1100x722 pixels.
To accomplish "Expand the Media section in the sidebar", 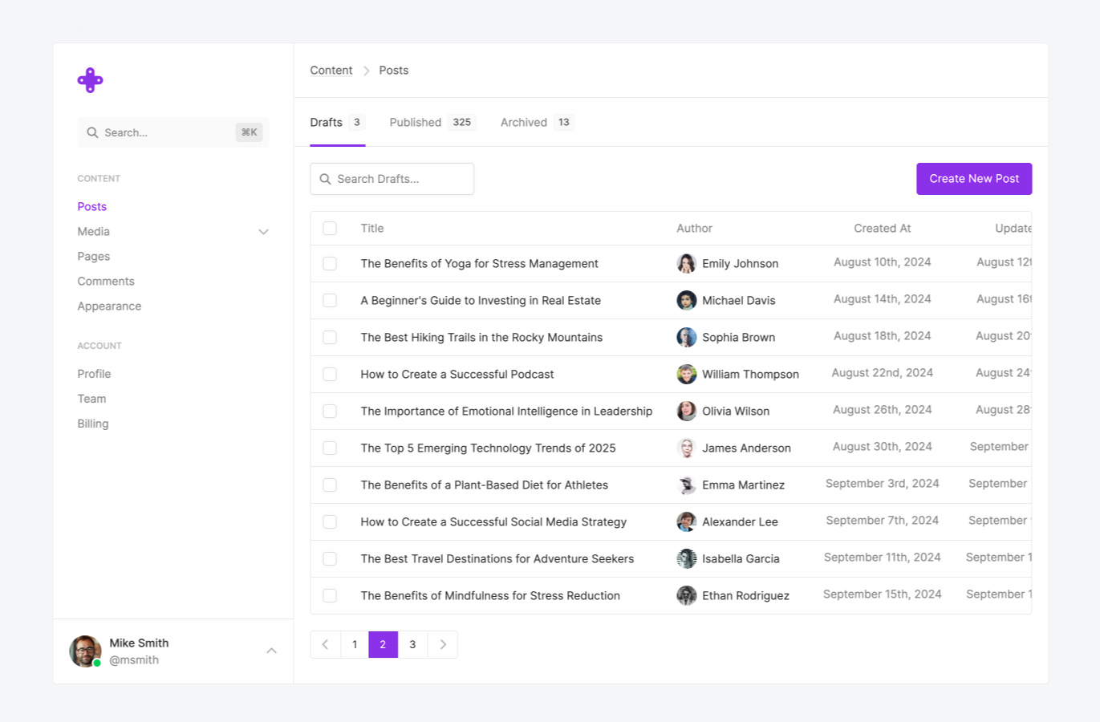I will pyautogui.click(x=263, y=231).
